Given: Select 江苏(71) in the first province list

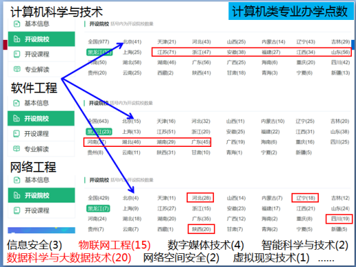Looking at the screenshot, I should point(167,52).
